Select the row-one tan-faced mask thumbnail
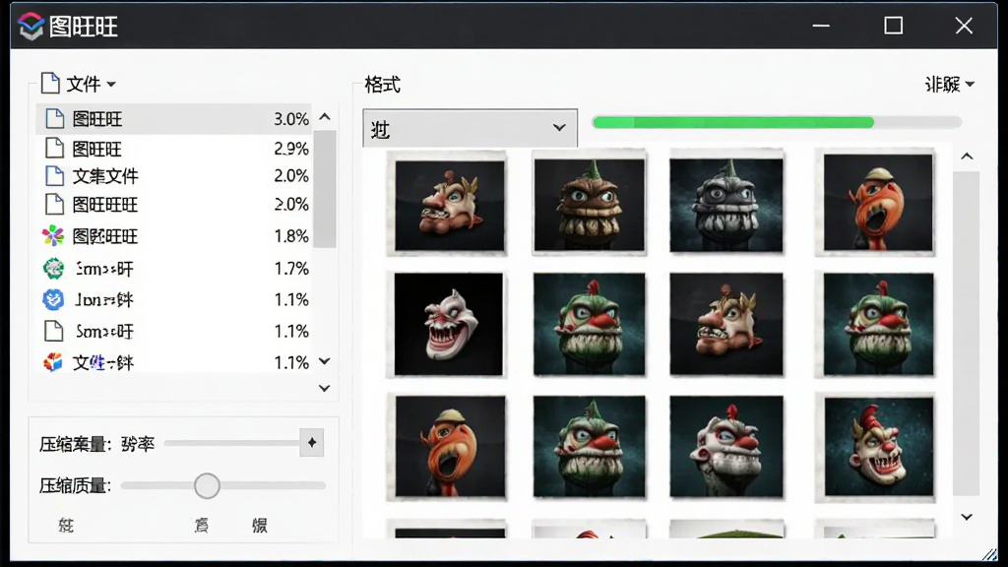Screen dimensions: 1008x567 click(x=450, y=205)
